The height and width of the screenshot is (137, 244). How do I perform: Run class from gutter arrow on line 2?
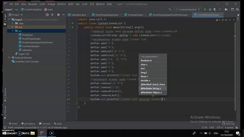[72, 23]
